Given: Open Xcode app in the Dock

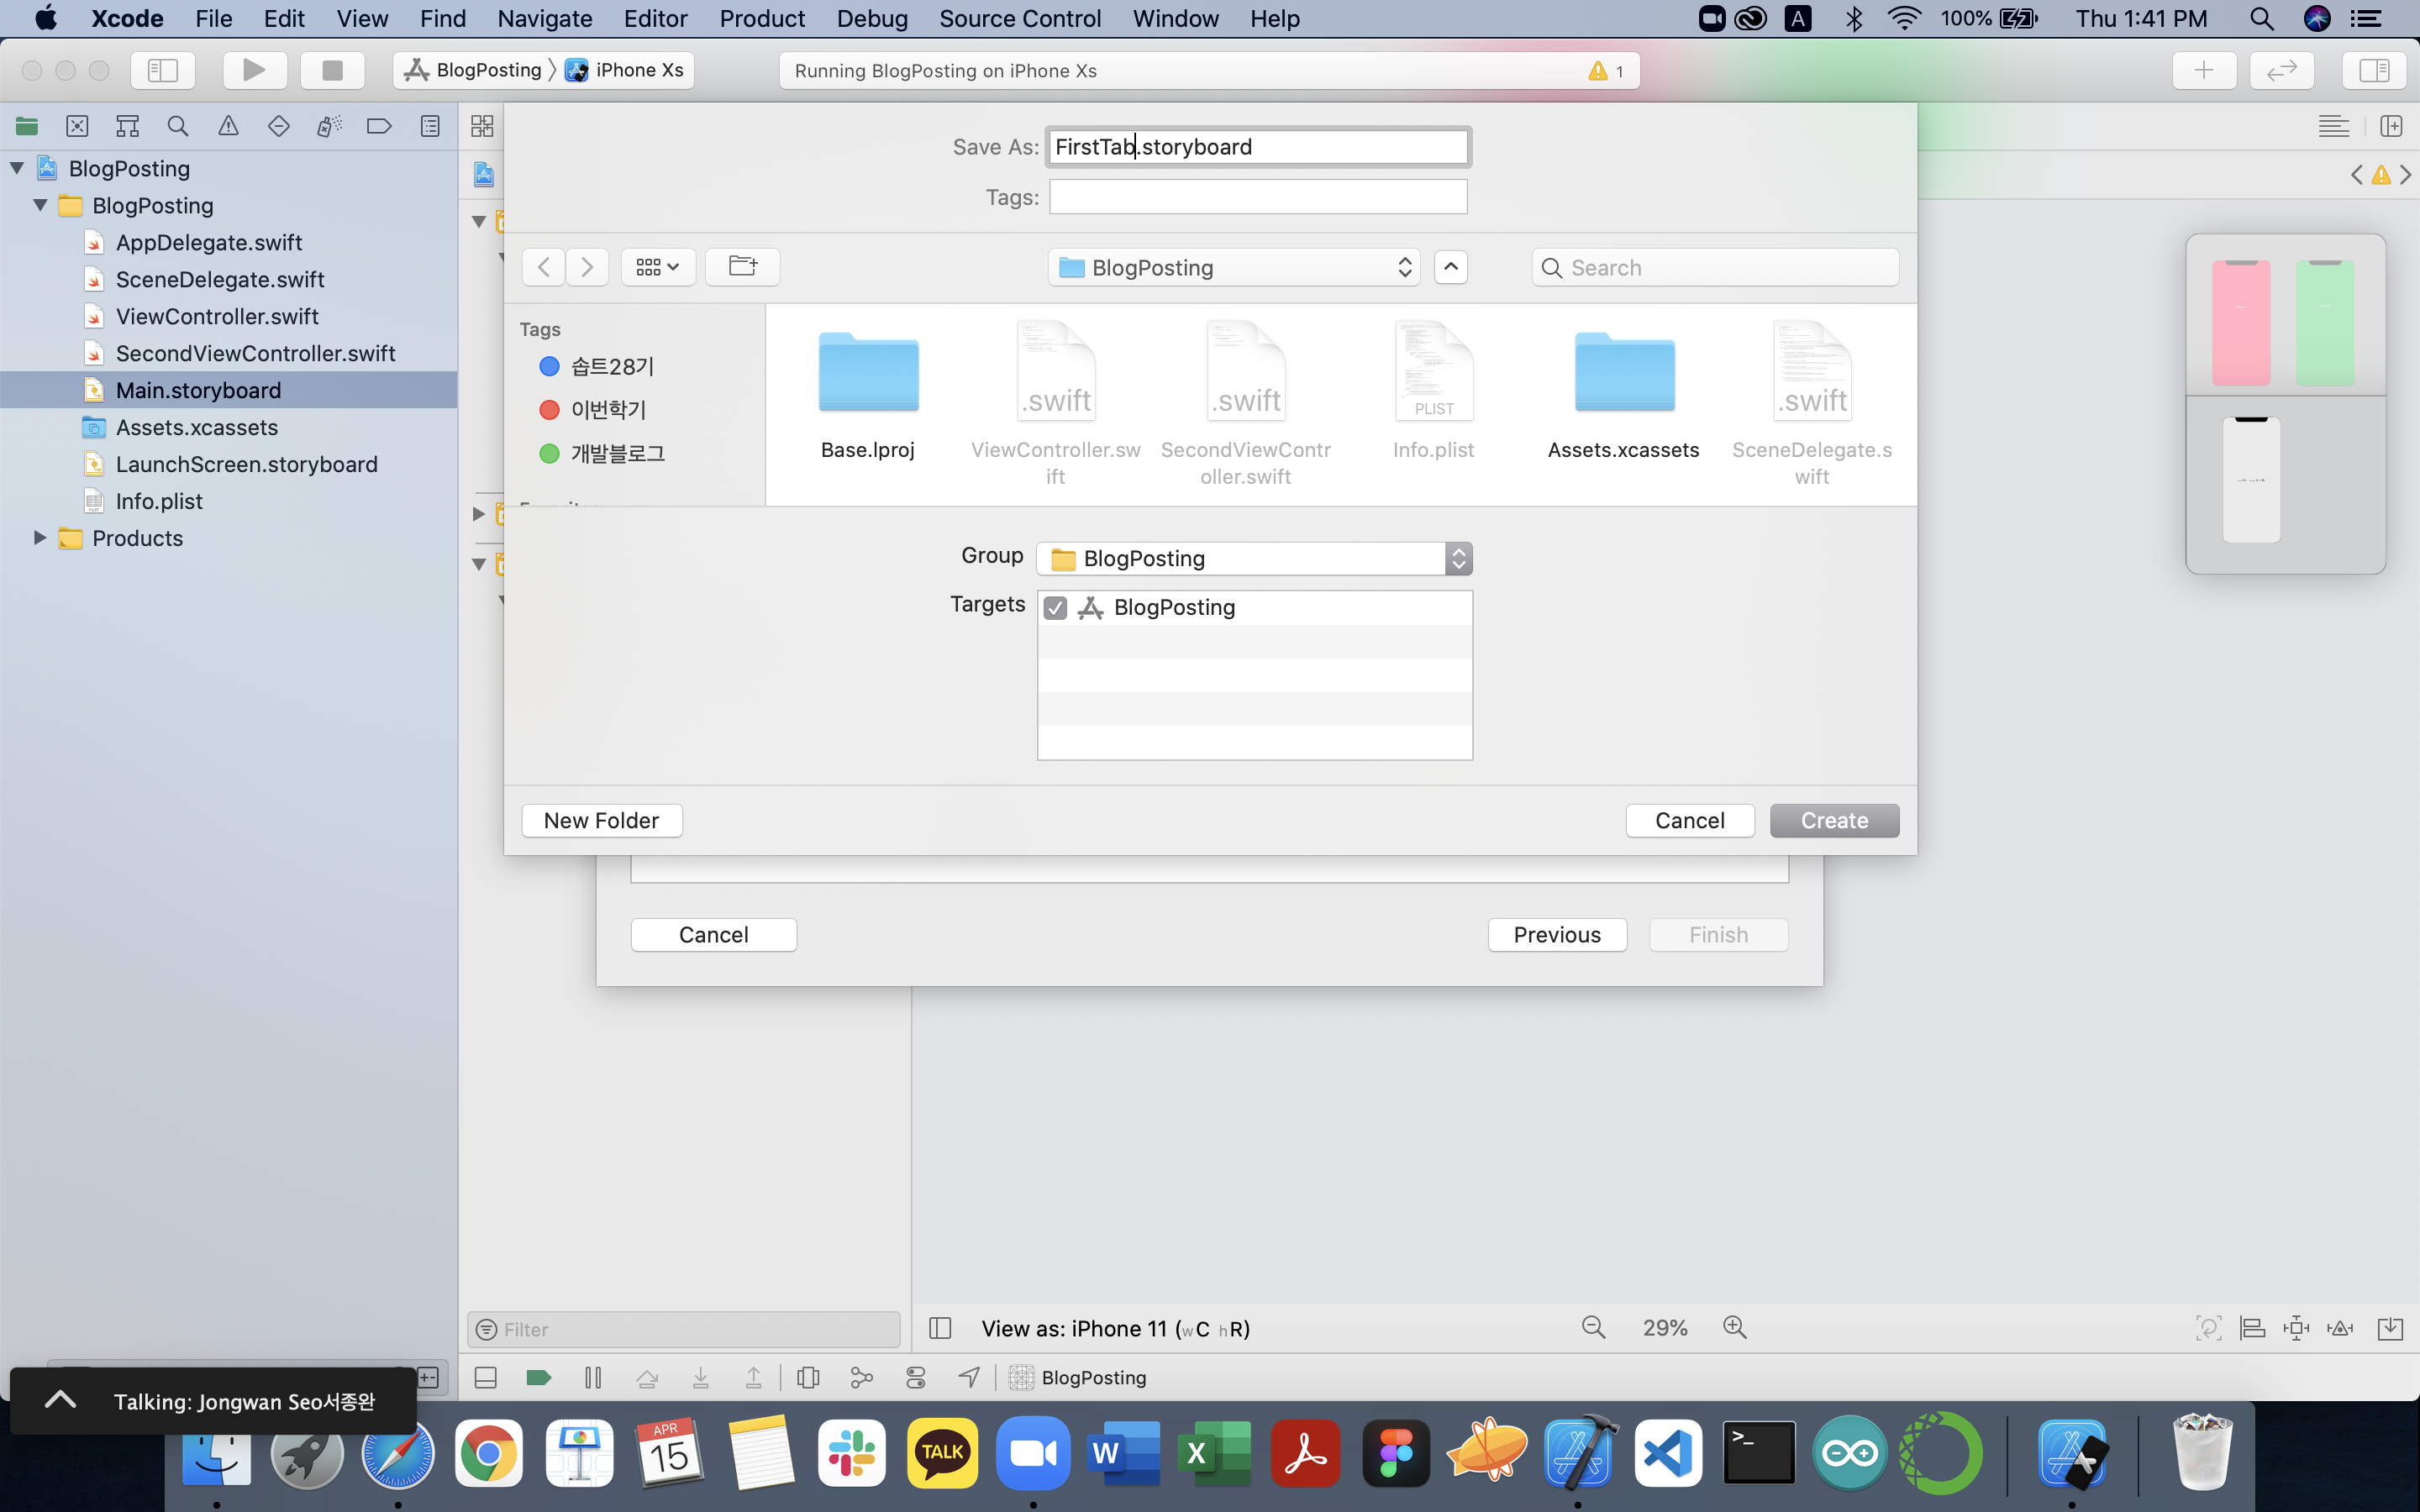Looking at the screenshot, I should [1578, 1452].
